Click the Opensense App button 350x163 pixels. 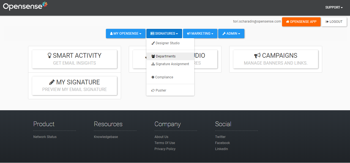coord(301,22)
